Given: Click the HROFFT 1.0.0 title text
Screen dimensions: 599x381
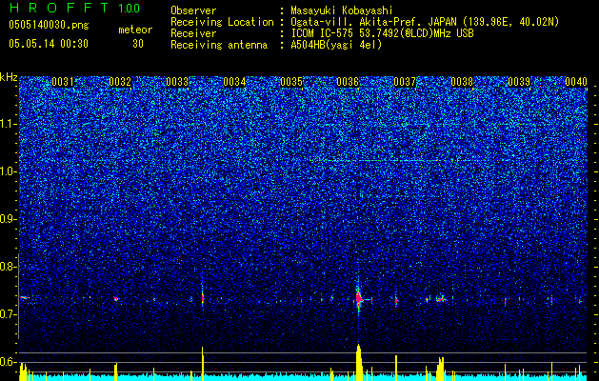Looking at the screenshot, I should (x=75, y=8).
